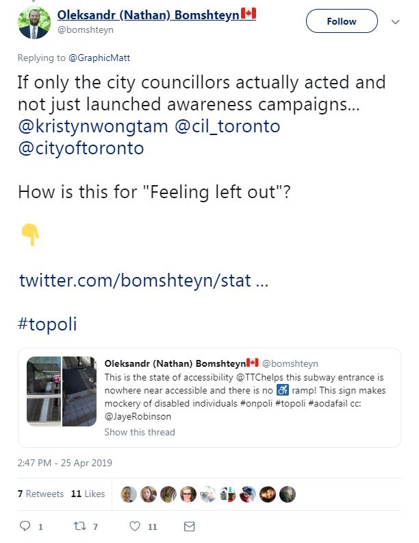Open Oleksandr Bomshteyn's profile avatar
The image size is (419, 543).
pyautogui.click(x=34, y=23)
